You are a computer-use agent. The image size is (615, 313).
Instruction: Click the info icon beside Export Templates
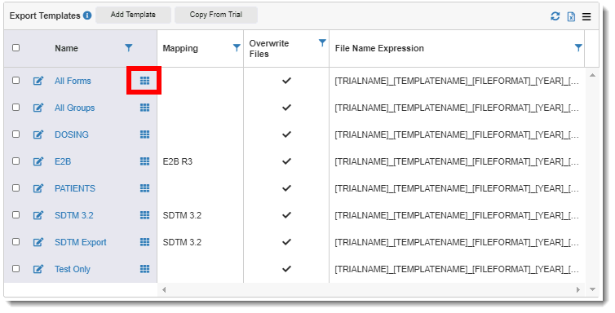tap(87, 15)
